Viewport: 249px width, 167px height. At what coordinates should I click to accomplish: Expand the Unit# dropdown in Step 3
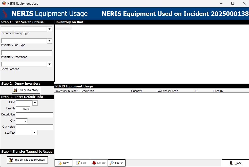(35, 103)
